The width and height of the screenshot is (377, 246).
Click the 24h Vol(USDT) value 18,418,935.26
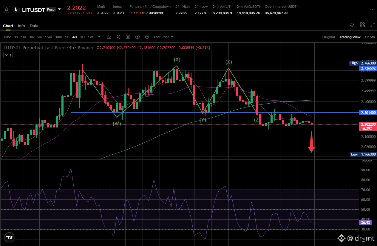pyautogui.click(x=248, y=13)
